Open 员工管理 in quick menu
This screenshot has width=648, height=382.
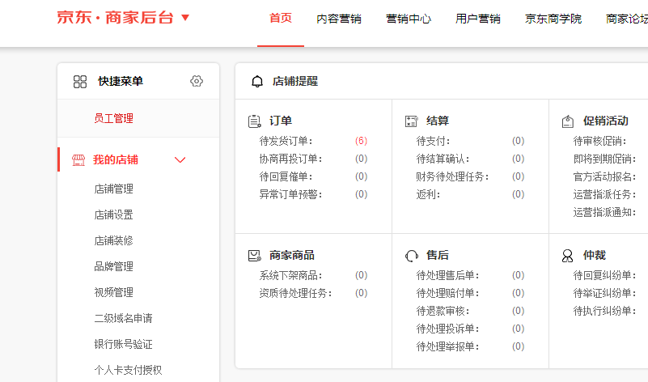click(x=113, y=119)
